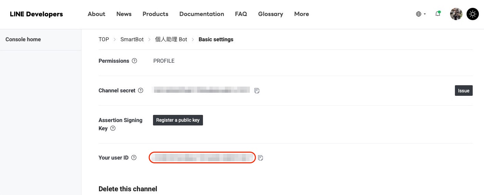Click the Issue button
Image resolution: width=484 pixels, height=195 pixels.
coord(463,91)
